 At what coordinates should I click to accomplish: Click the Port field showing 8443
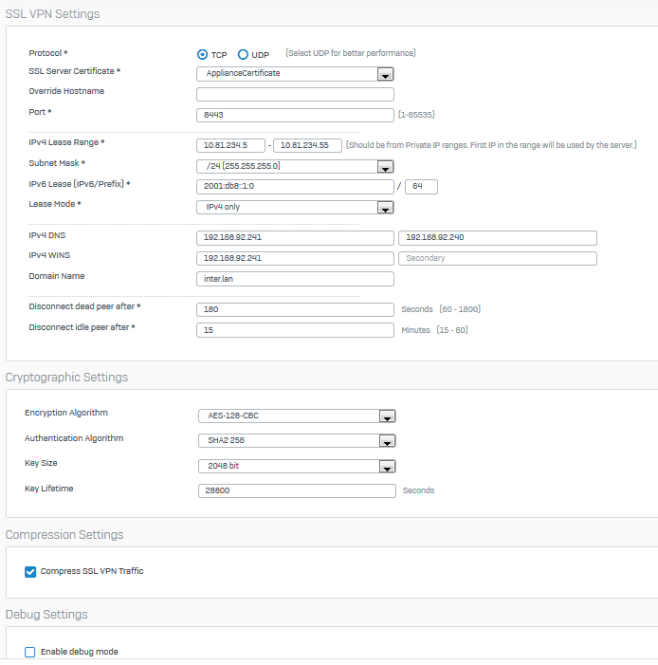coord(295,116)
